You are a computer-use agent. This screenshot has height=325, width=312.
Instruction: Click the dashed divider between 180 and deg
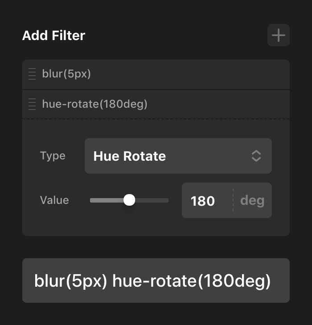pyautogui.click(x=233, y=200)
